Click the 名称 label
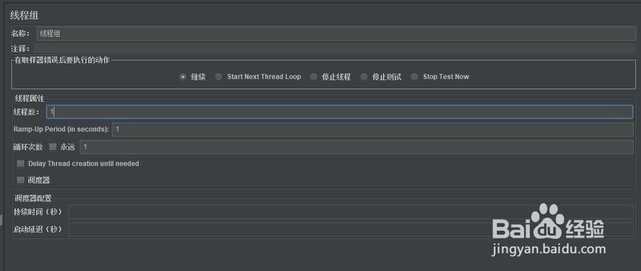Screen dimensions: 641x271 point(20,34)
